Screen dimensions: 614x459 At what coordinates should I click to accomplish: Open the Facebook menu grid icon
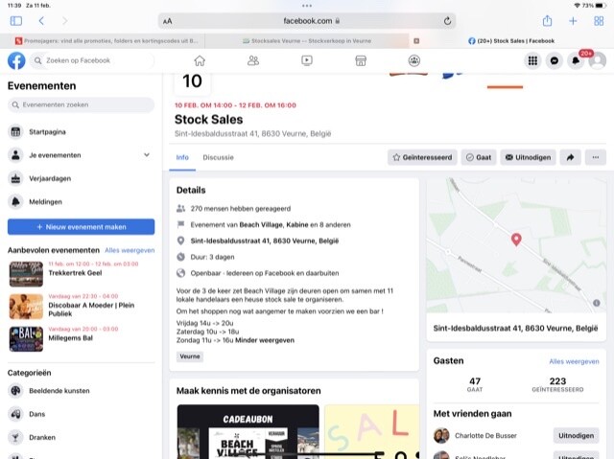point(532,60)
